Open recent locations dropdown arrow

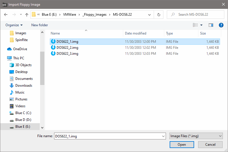point(21,15)
